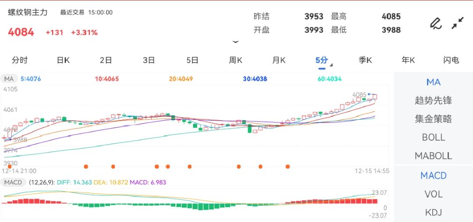Click the 3988 low marker on chart
473x222 pixels.
tap(20, 140)
